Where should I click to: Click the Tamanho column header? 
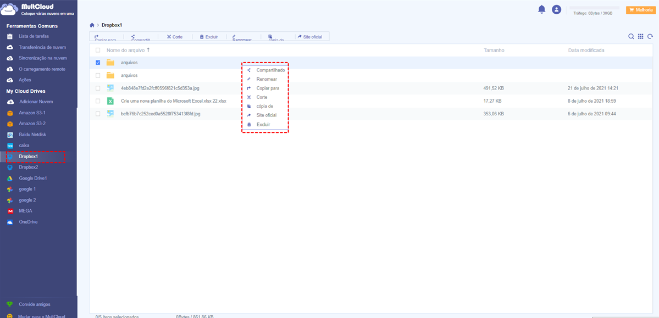[494, 50]
